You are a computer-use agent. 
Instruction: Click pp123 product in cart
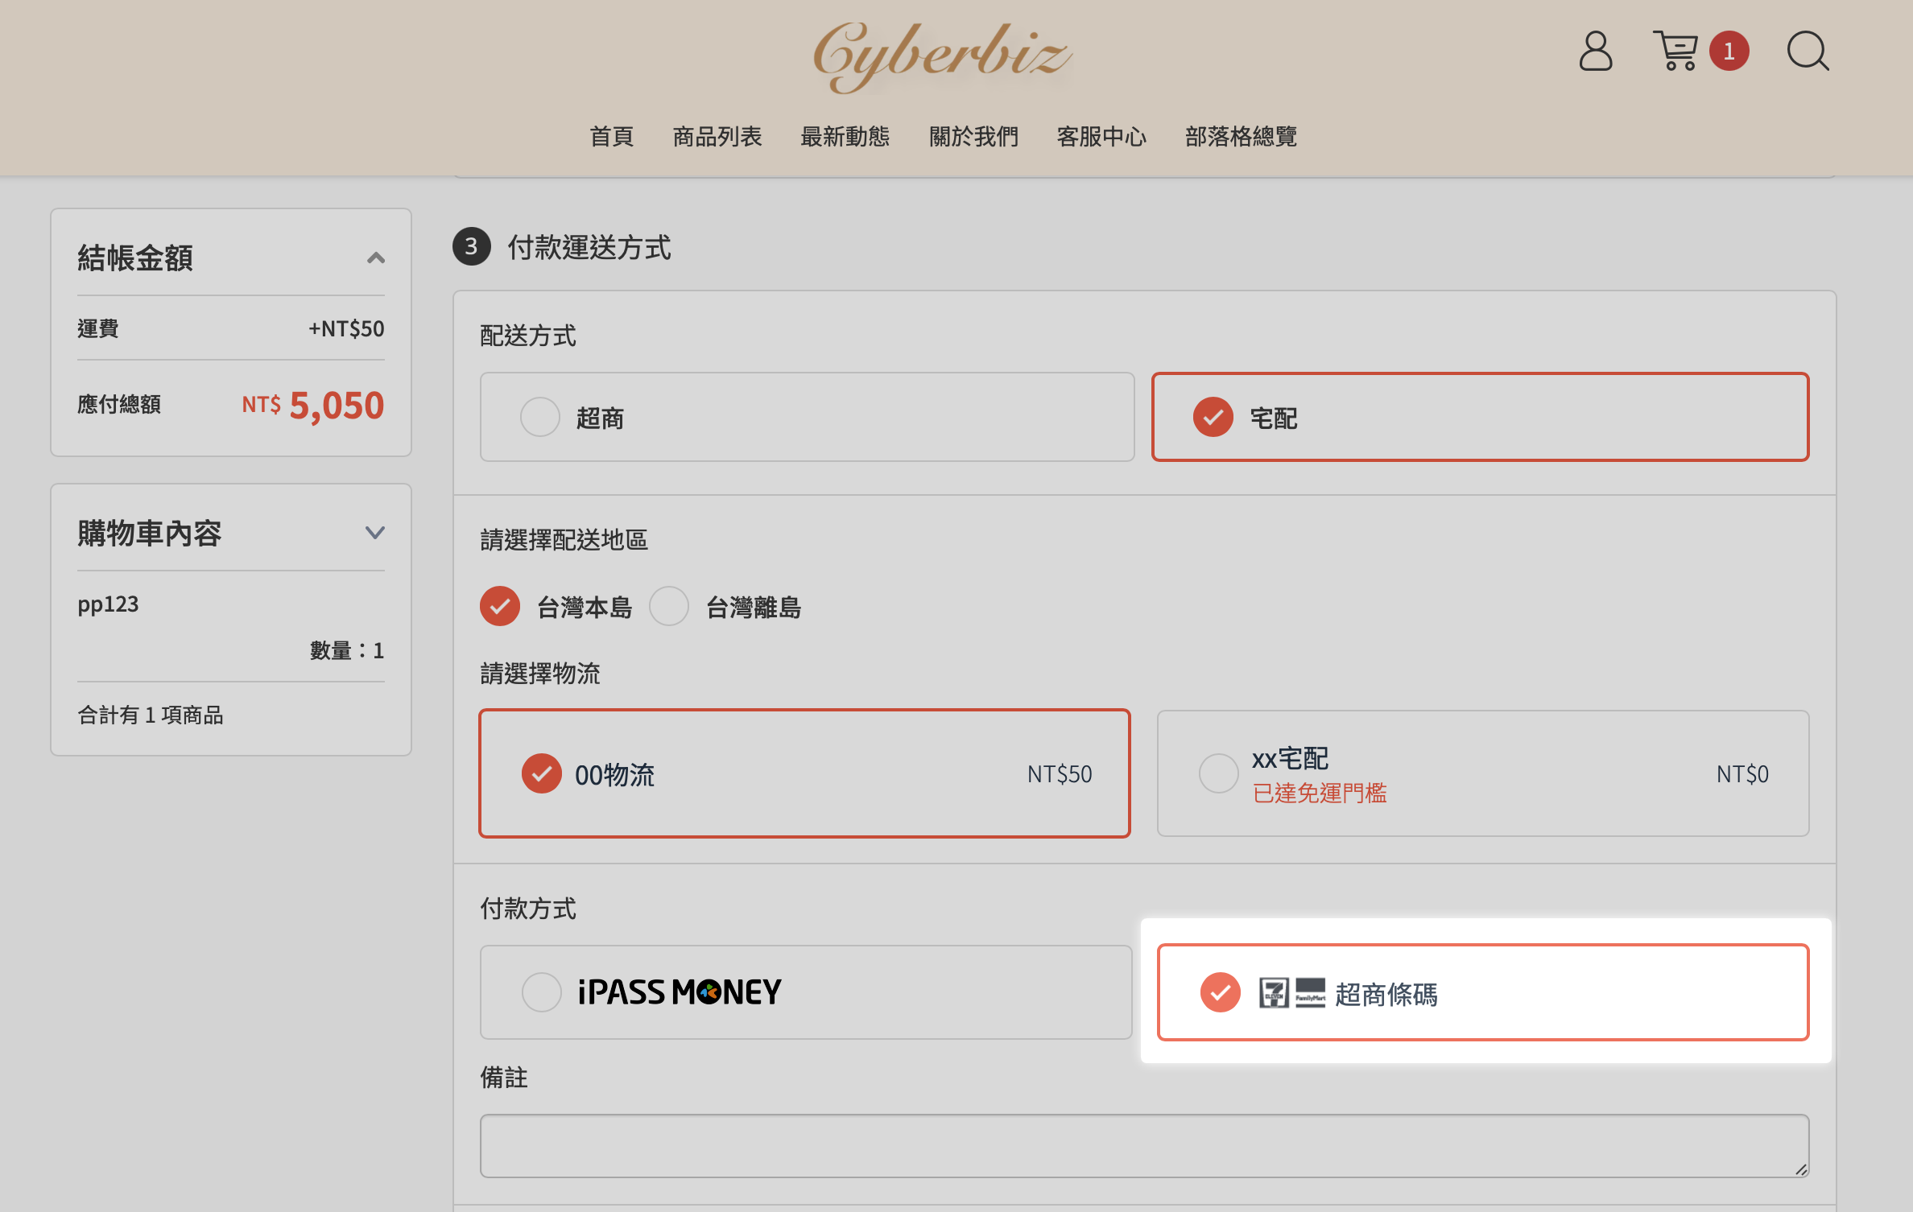(108, 604)
